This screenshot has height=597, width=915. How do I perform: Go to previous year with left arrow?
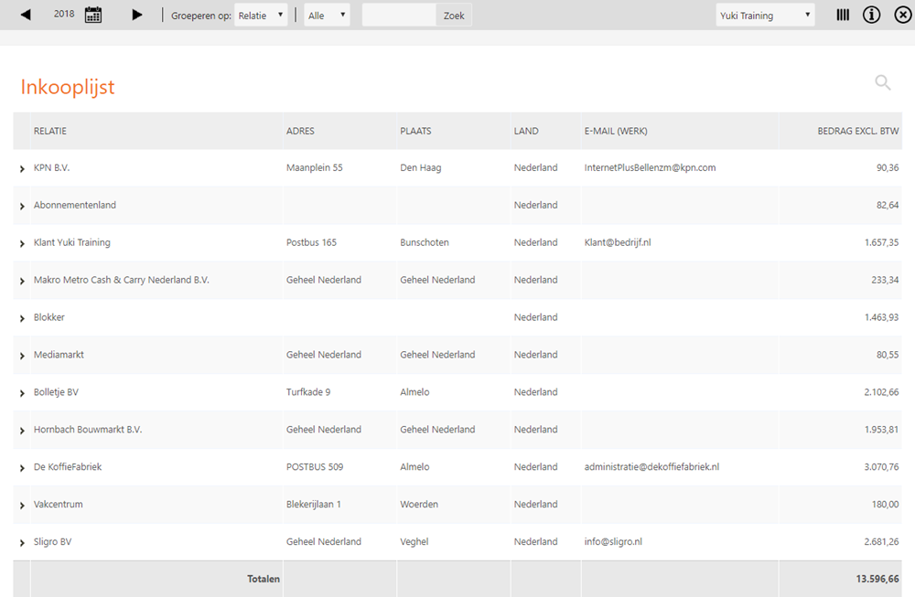(x=26, y=15)
